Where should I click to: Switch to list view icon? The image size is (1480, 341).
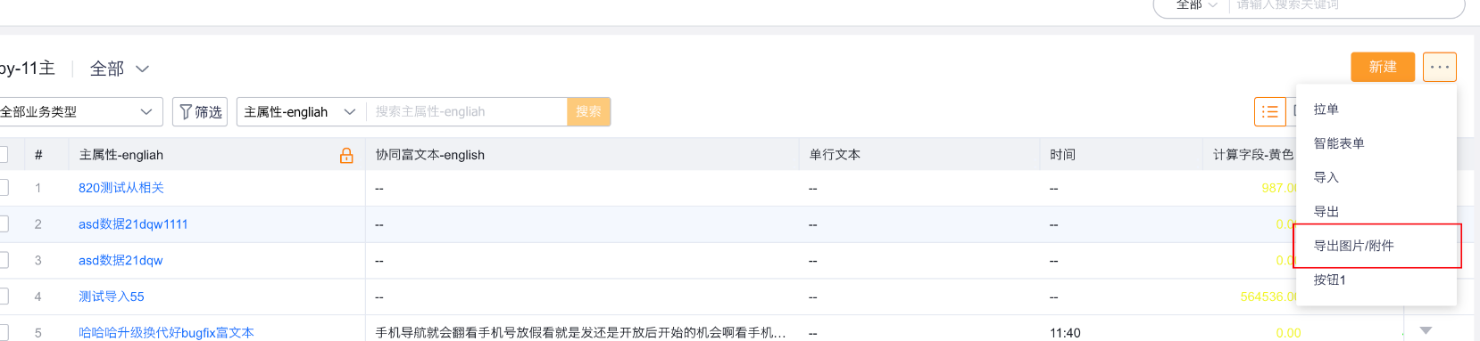[x=1270, y=112]
